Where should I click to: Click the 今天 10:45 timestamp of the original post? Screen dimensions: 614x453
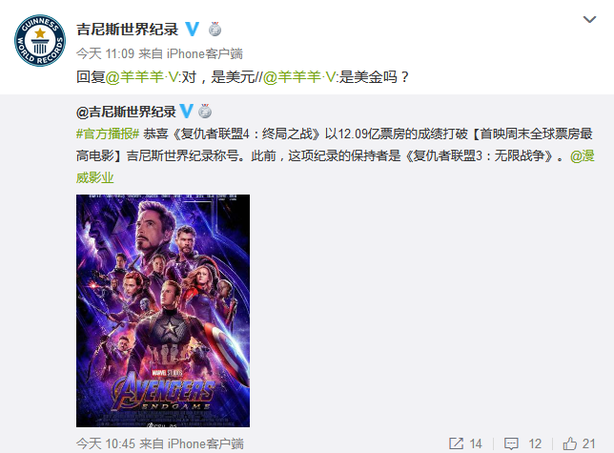pos(106,443)
